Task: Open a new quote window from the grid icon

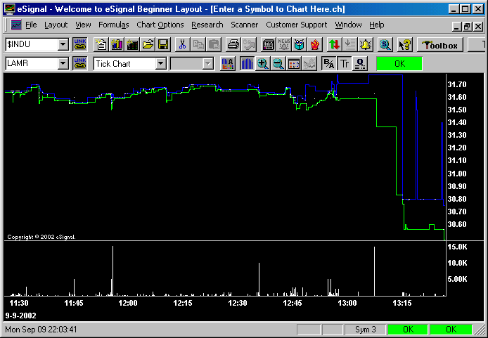Action: click(132, 44)
